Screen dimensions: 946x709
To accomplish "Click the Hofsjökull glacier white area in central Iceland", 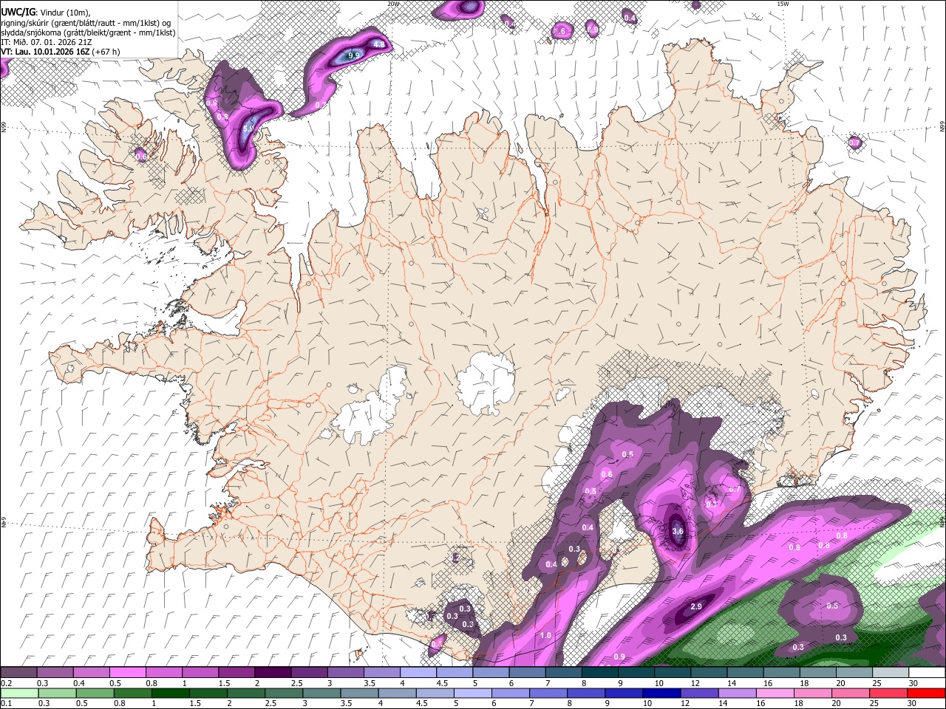I will (486, 383).
